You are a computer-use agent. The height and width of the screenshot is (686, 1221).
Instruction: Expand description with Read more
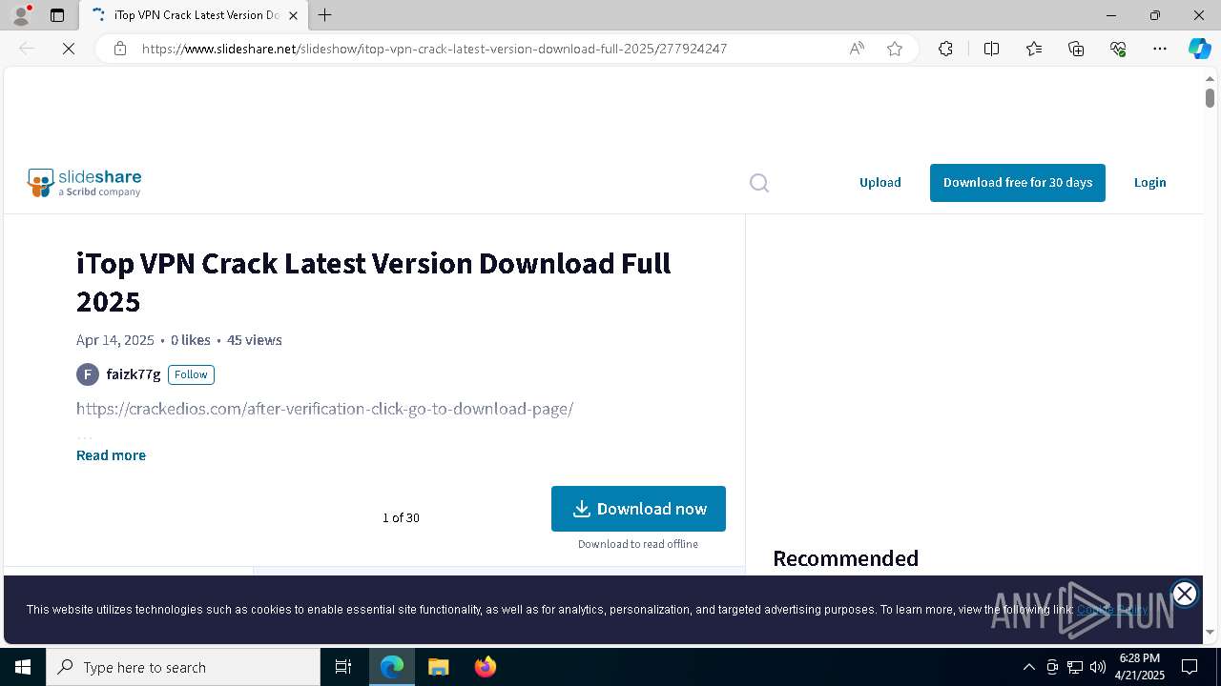coord(111,455)
